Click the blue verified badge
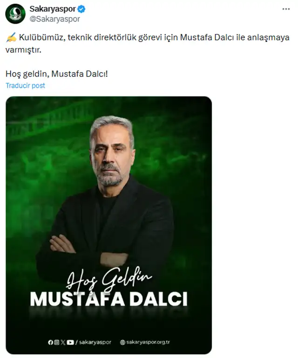Screen dimensions: 298x358 81,9
